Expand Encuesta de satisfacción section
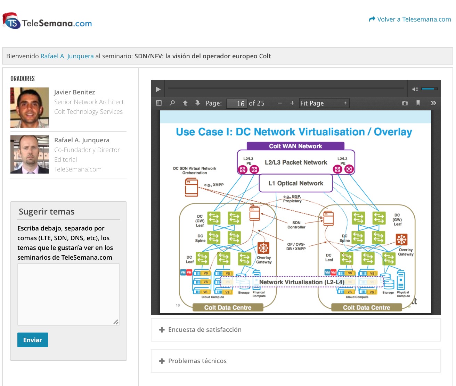 (x=295, y=330)
